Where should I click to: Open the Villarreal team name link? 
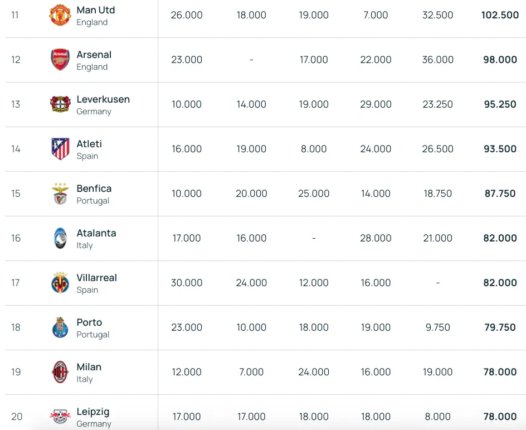tap(96, 278)
